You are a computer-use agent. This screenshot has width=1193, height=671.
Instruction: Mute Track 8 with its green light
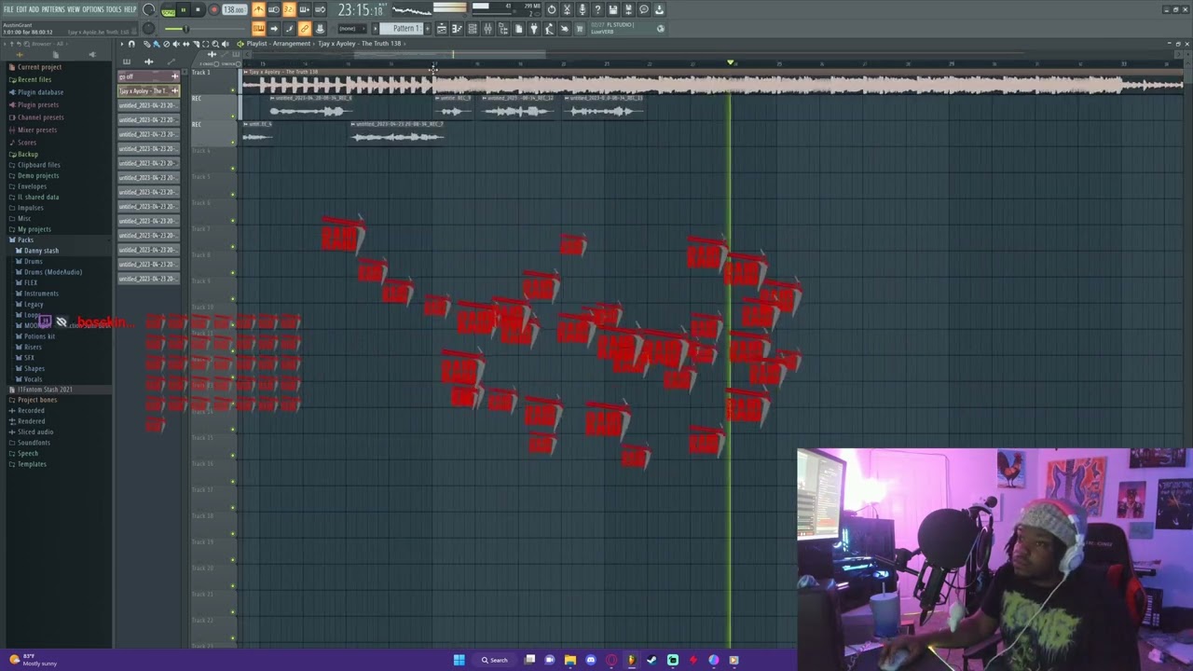(x=233, y=272)
